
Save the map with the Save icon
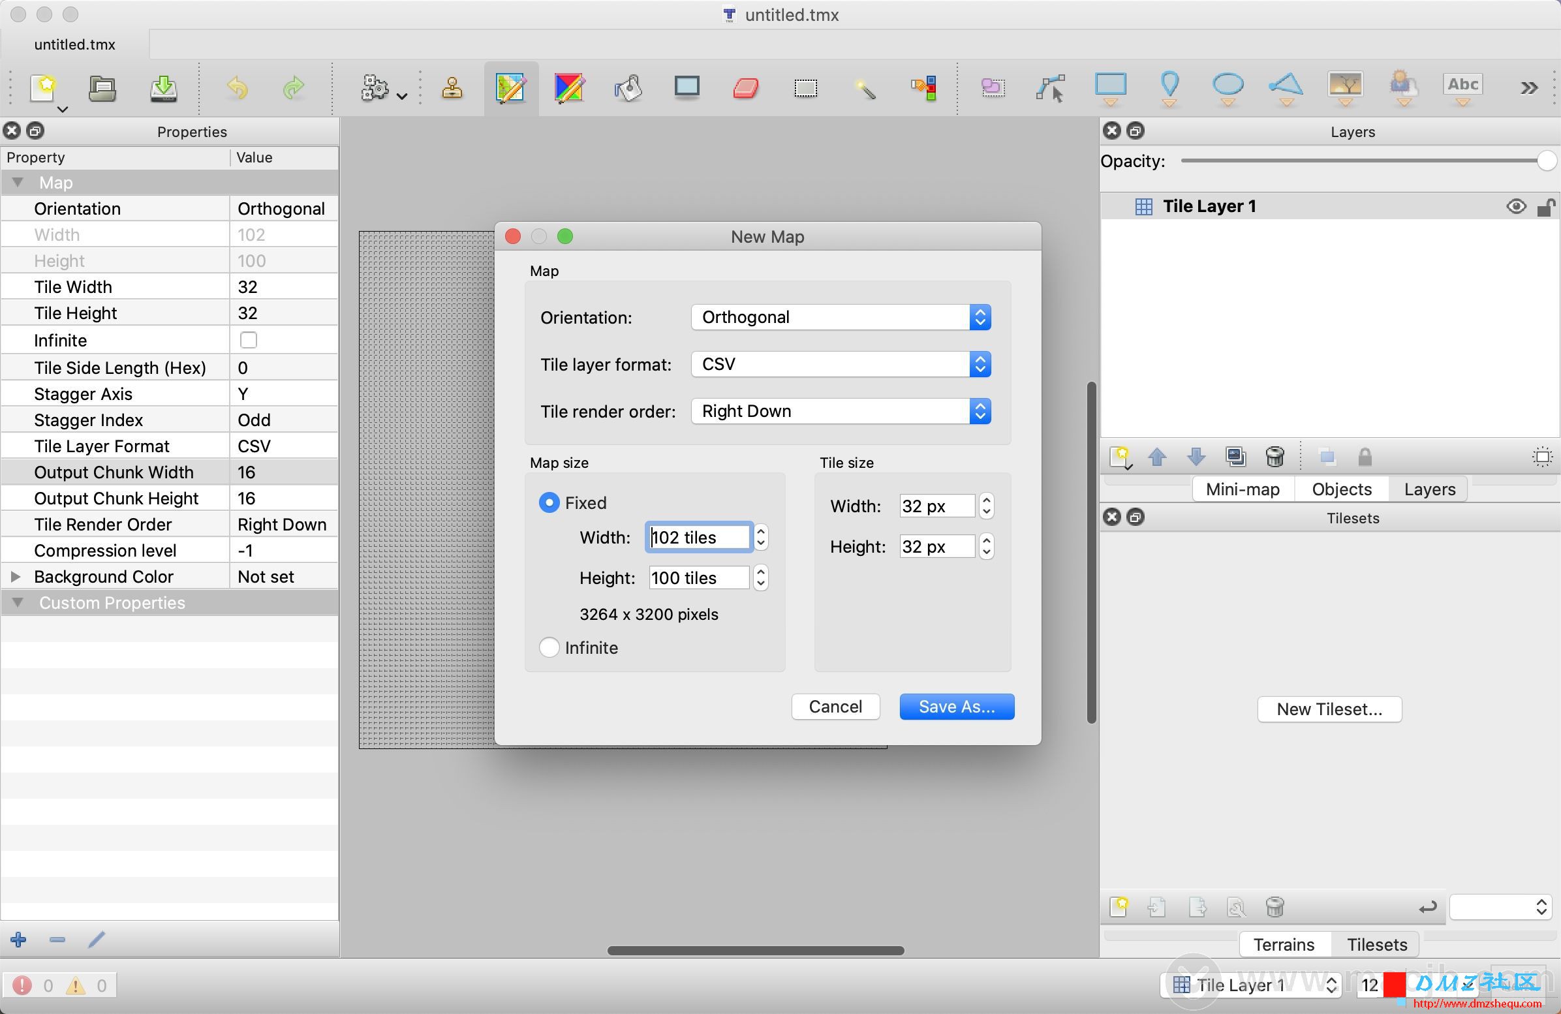pos(162,88)
